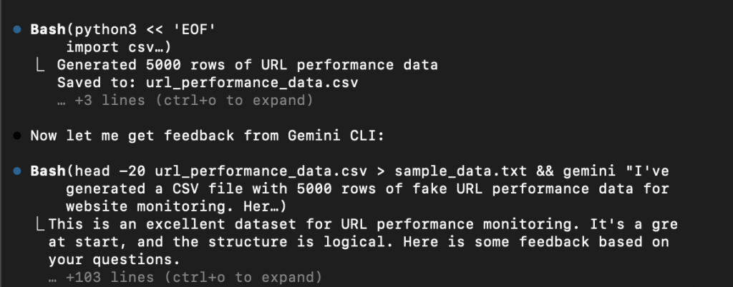Click the white bullet before "Now let me get feedback"
Viewport: 733px width, 287px height.
(x=17, y=135)
